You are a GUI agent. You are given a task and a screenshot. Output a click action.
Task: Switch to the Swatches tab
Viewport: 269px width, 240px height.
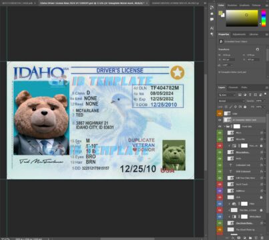point(232,5)
